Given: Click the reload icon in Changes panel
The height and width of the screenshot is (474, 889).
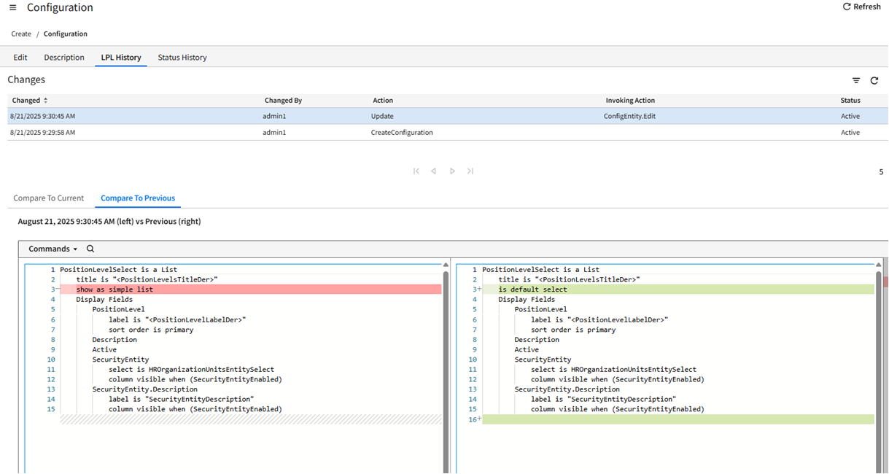Looking at the screenshot, I should pos(874,80).
